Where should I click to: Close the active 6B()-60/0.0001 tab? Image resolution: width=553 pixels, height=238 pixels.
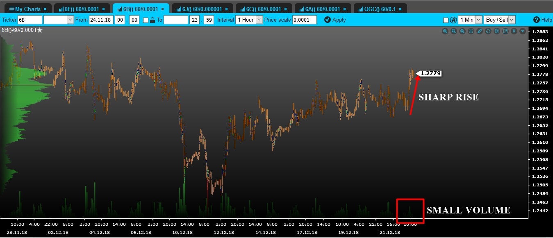coord(162,9)
